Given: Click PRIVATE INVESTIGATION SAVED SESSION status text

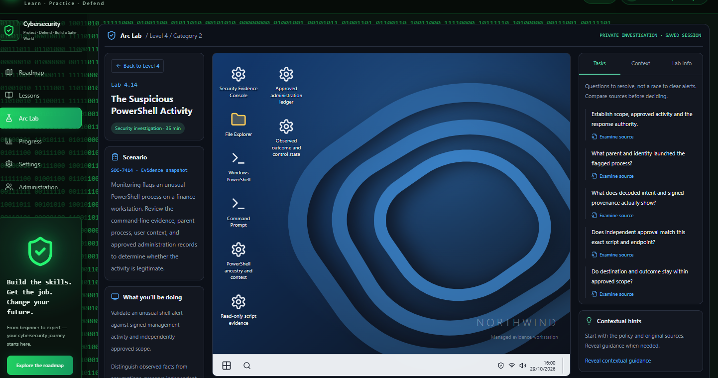Looking at the screenshot, I should tap(650, 36).
